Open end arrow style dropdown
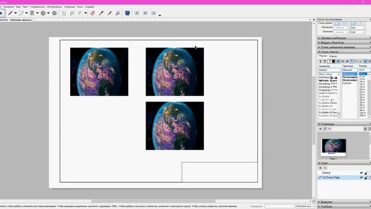The image size is (371, 209). (341, 32)
